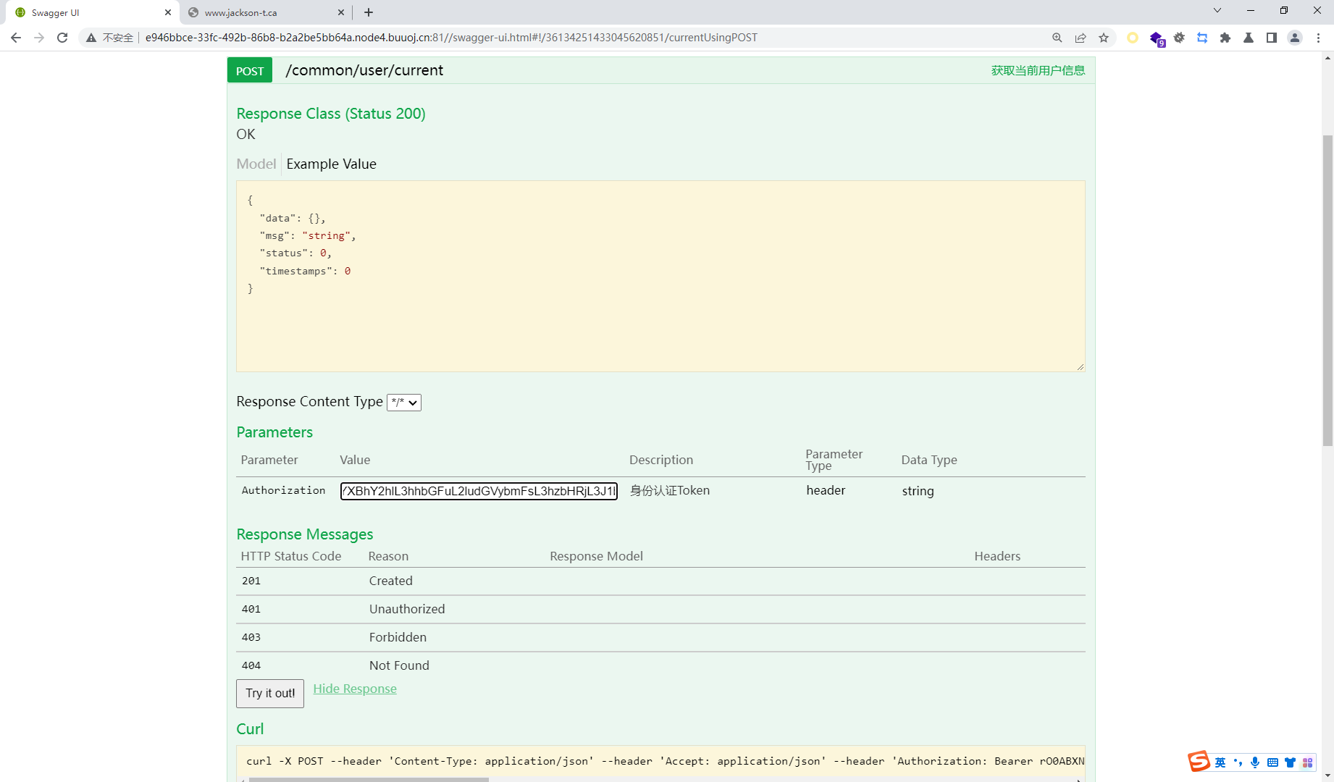The height and width of the screenshot is (782, 1334).
Task: Toggle Sogou English/Chinese mode indicator
Action: point(1220,762)
